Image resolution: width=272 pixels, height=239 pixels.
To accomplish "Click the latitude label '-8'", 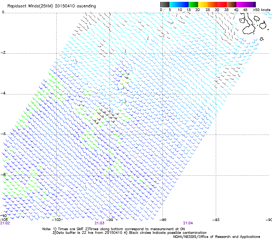I will coord(3,175).
